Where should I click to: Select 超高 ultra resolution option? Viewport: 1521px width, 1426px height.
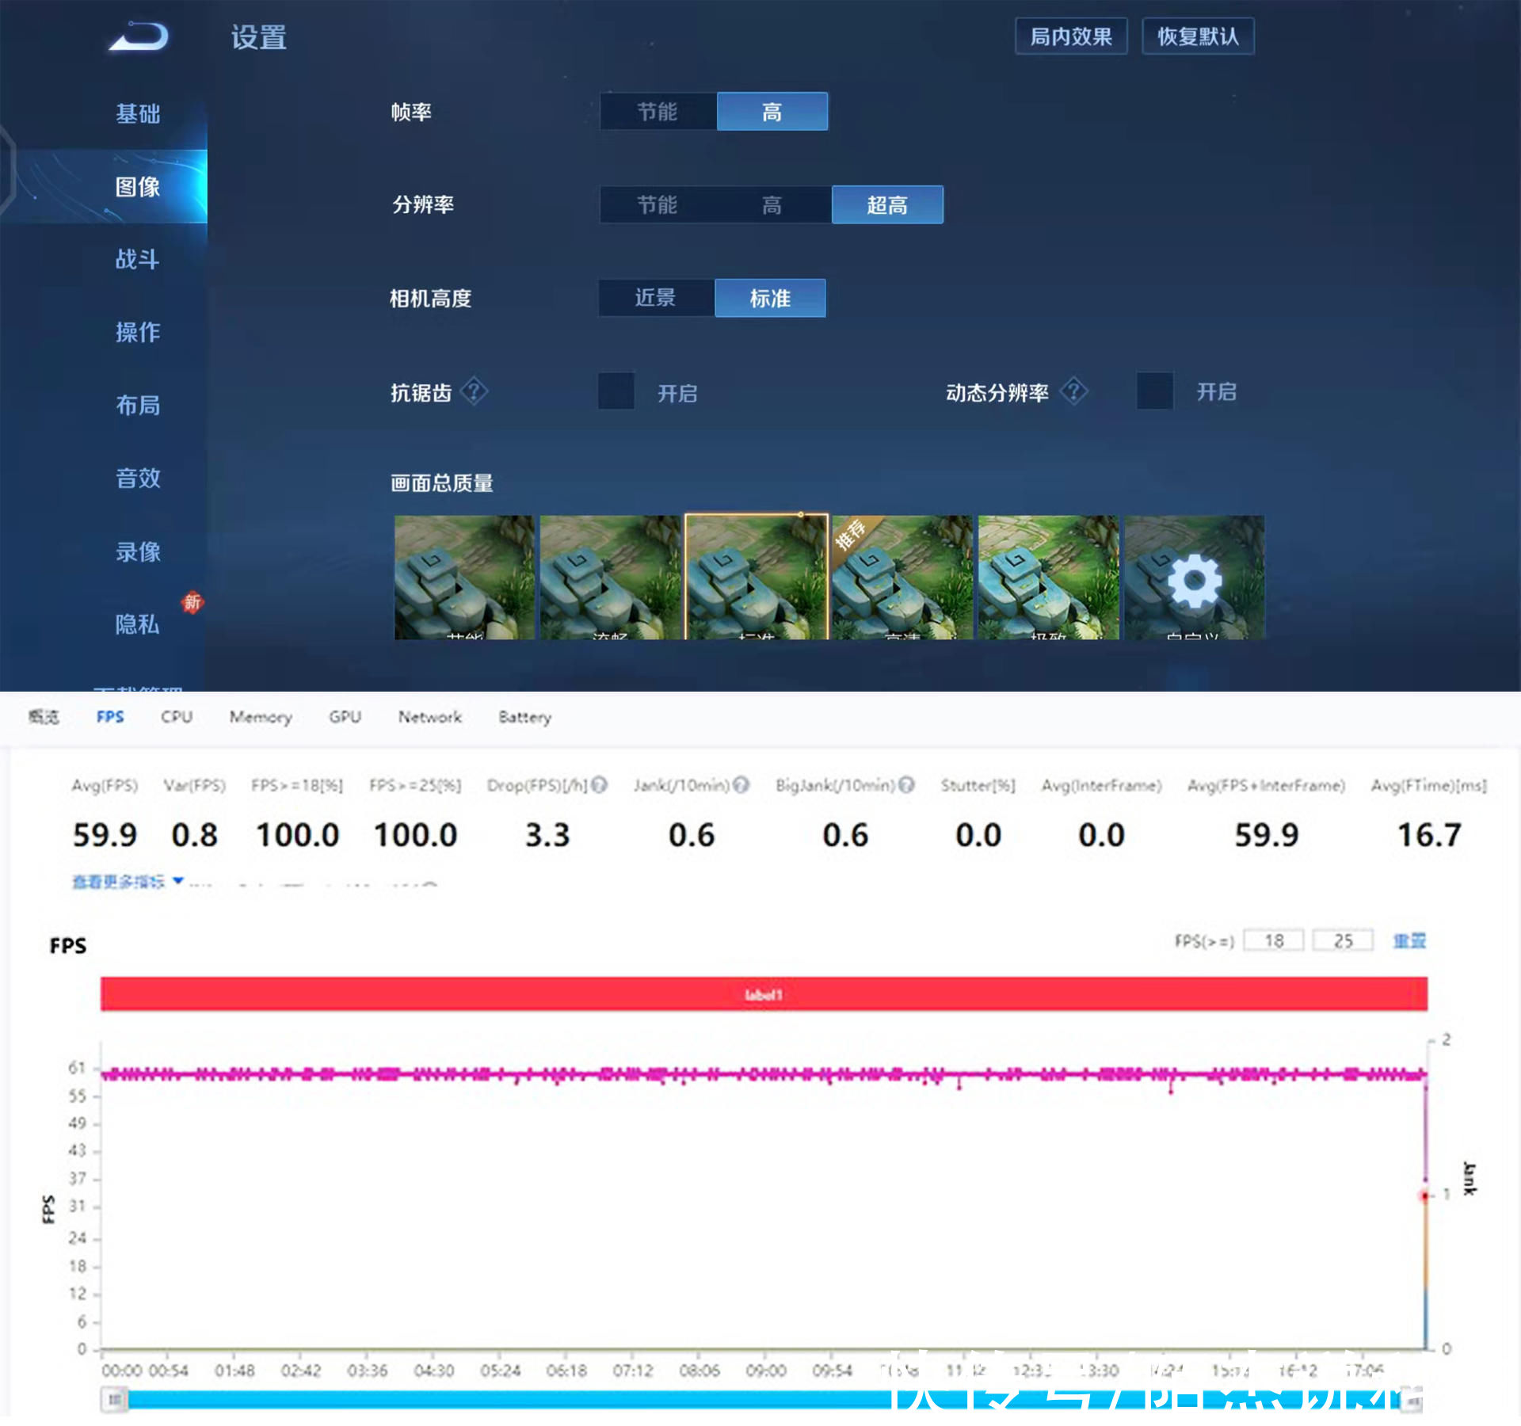point(889,205)
